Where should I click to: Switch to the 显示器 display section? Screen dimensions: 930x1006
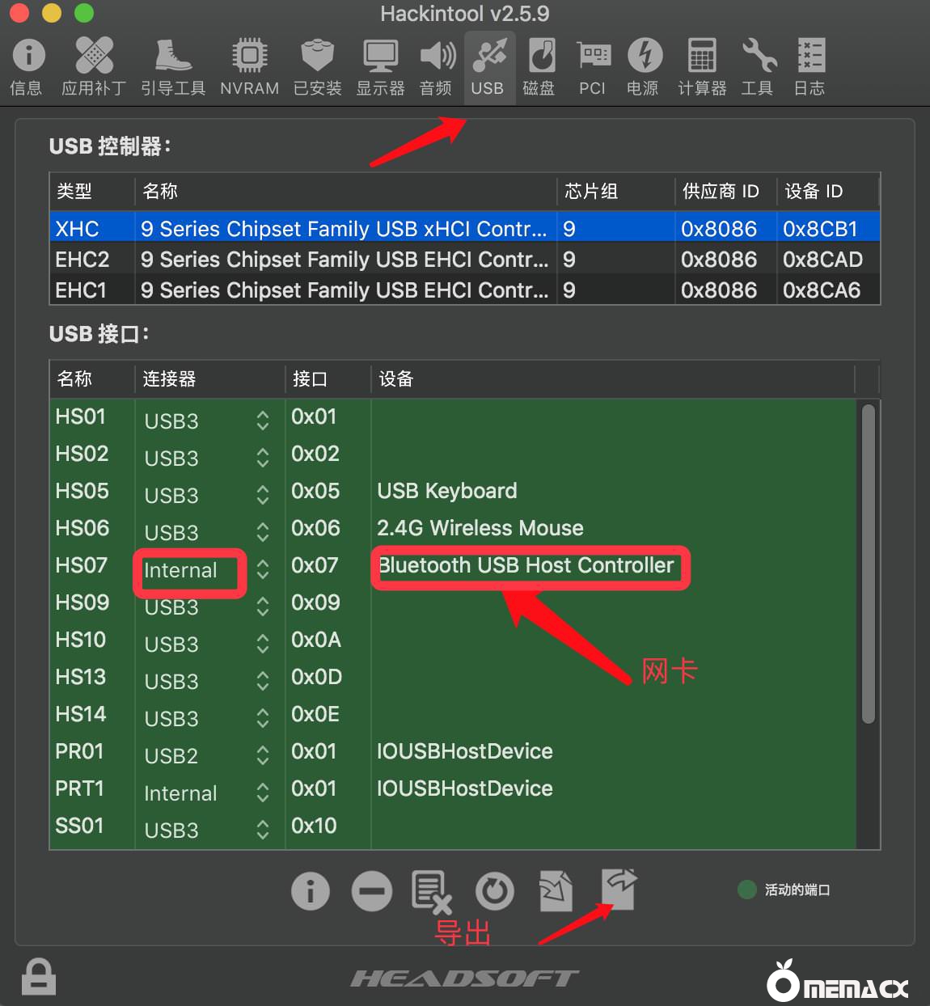(x=380, y=66)
